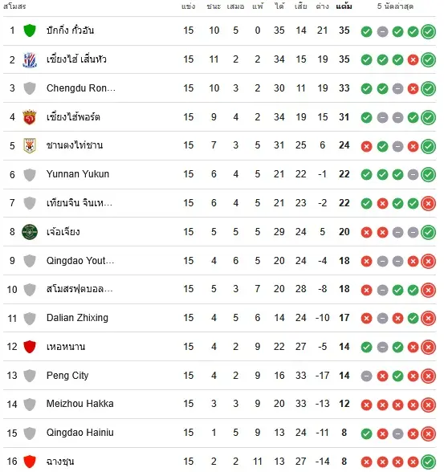This screenshot has width=444, height=472.
Task: Open Yunnan Yukun team page
Action: click(78, 174)
